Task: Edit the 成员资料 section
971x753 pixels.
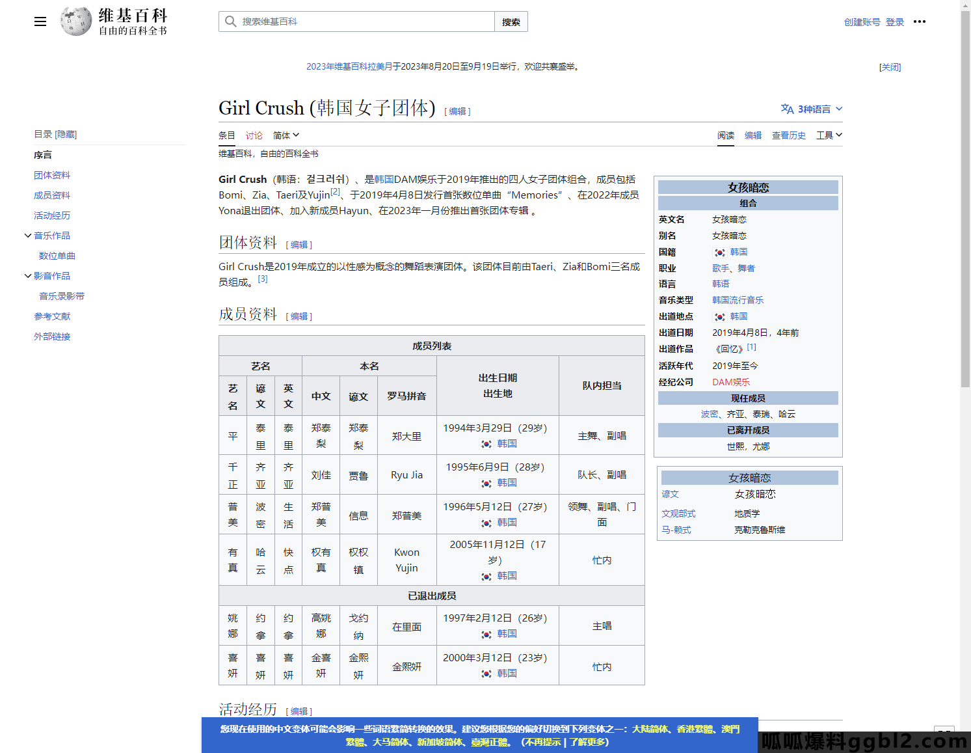Action: click(x=299, y=316)
